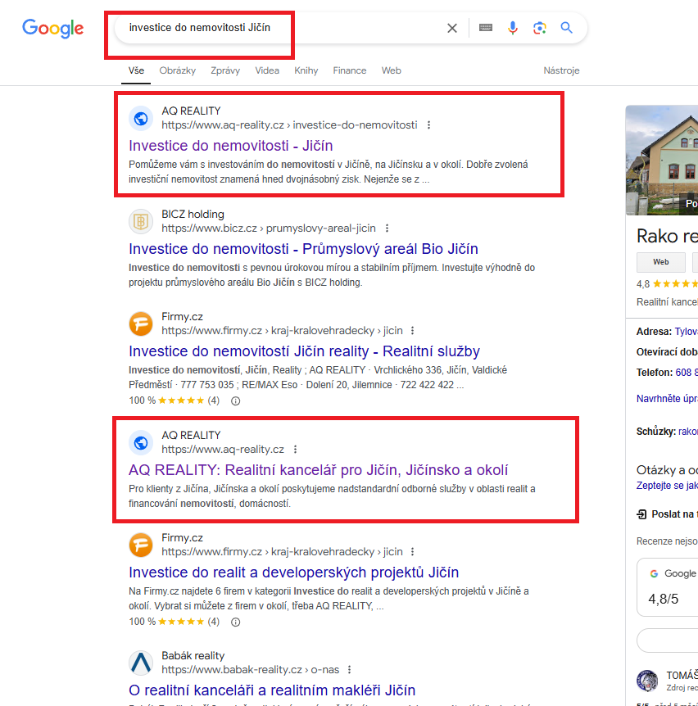Click AQ REALITY favicon on homepage result
Image resolution: width=698 pixels, height=706 pixels.
pyautogui.click(x=141, y=442)
